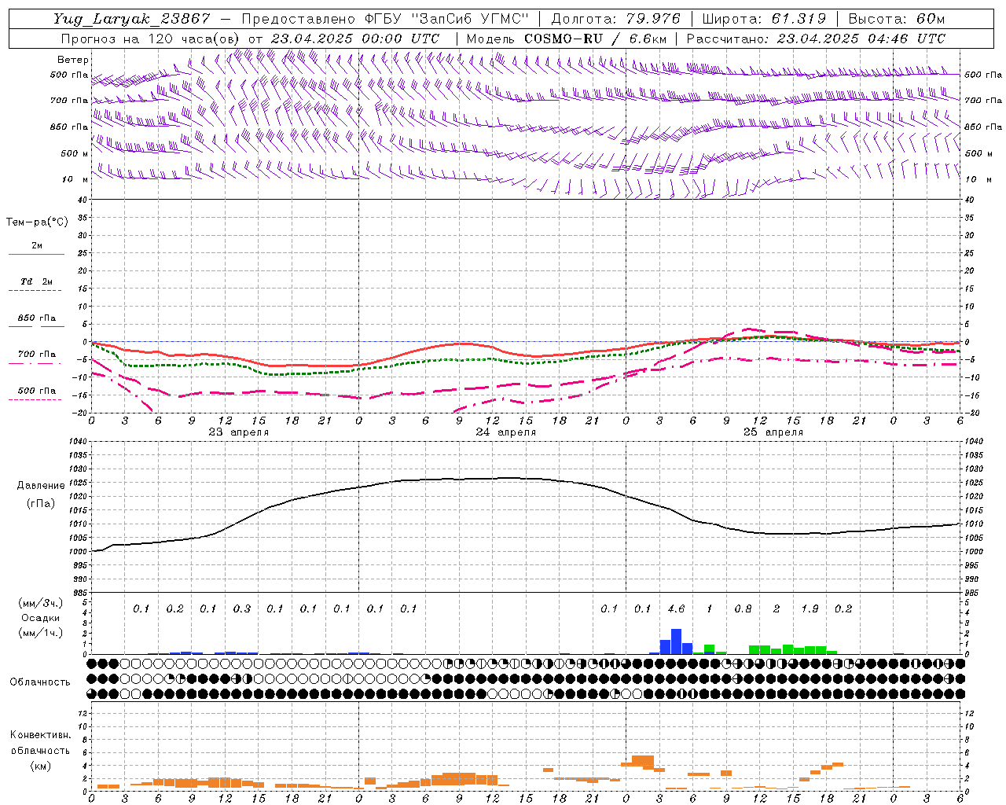Click the latitude value Широта: 61.319

764,19
